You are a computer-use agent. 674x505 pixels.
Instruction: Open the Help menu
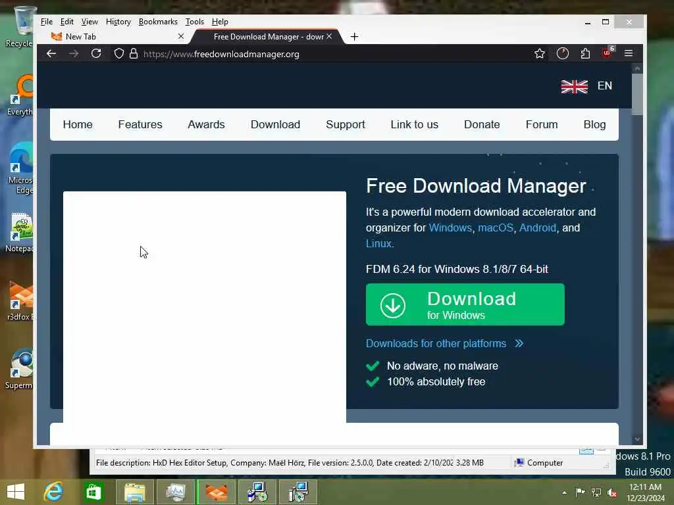tap(220, 22)
